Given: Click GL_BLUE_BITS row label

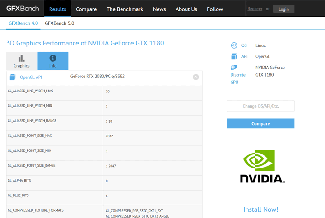Looking at the screenshot, I should (18, 195).
